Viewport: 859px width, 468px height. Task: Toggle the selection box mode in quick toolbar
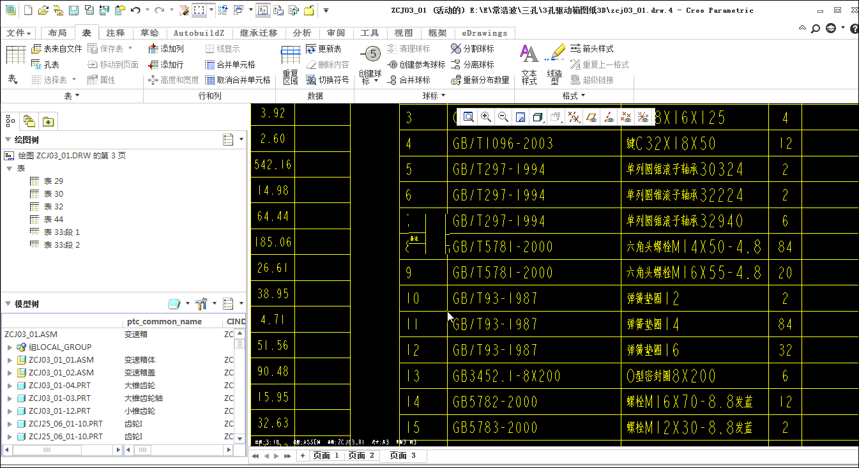coord(199,10)
